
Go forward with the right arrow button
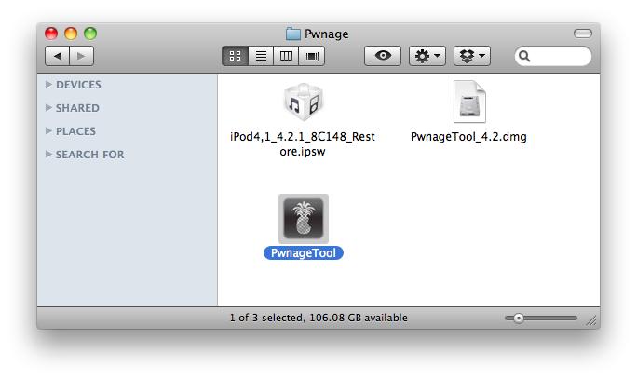tap(82, 56)
